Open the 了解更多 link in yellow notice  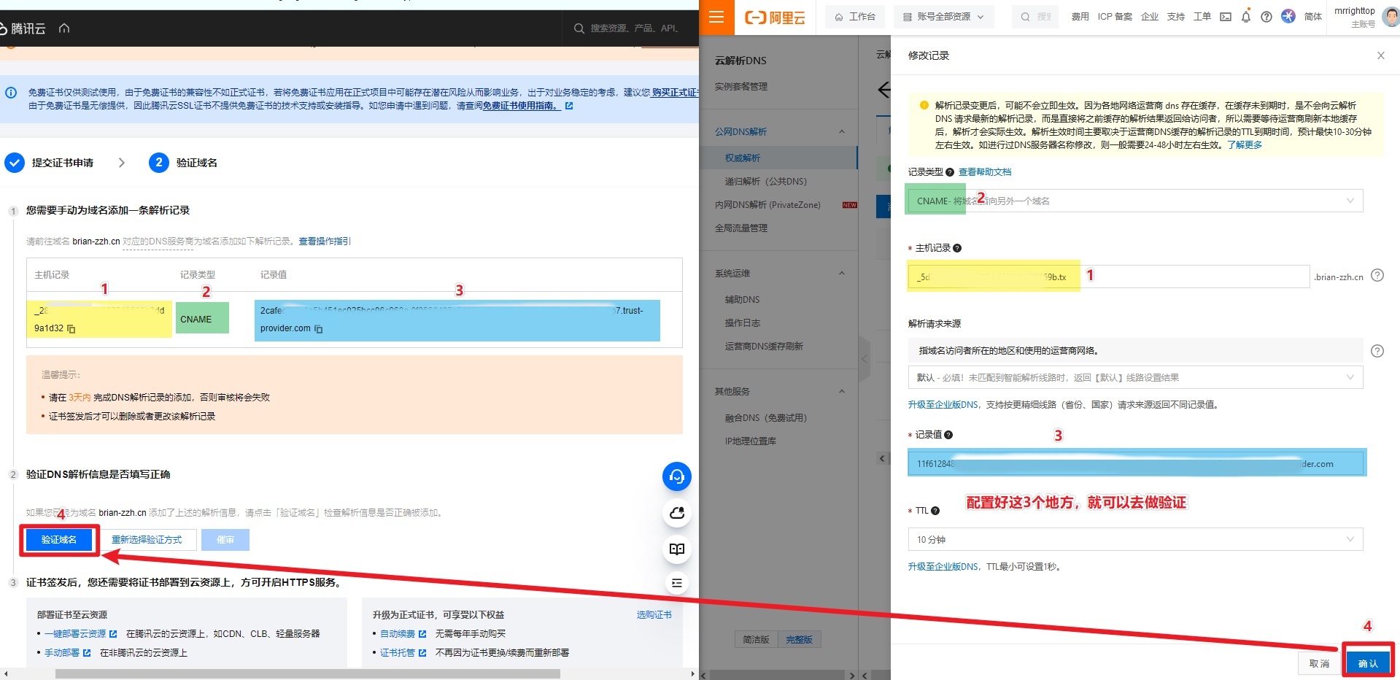pyautogui.click(x=1245, y=144)
